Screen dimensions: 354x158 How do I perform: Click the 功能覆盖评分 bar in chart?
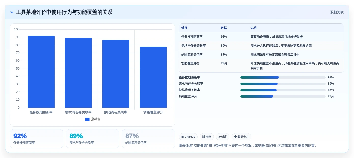(153, 77)
